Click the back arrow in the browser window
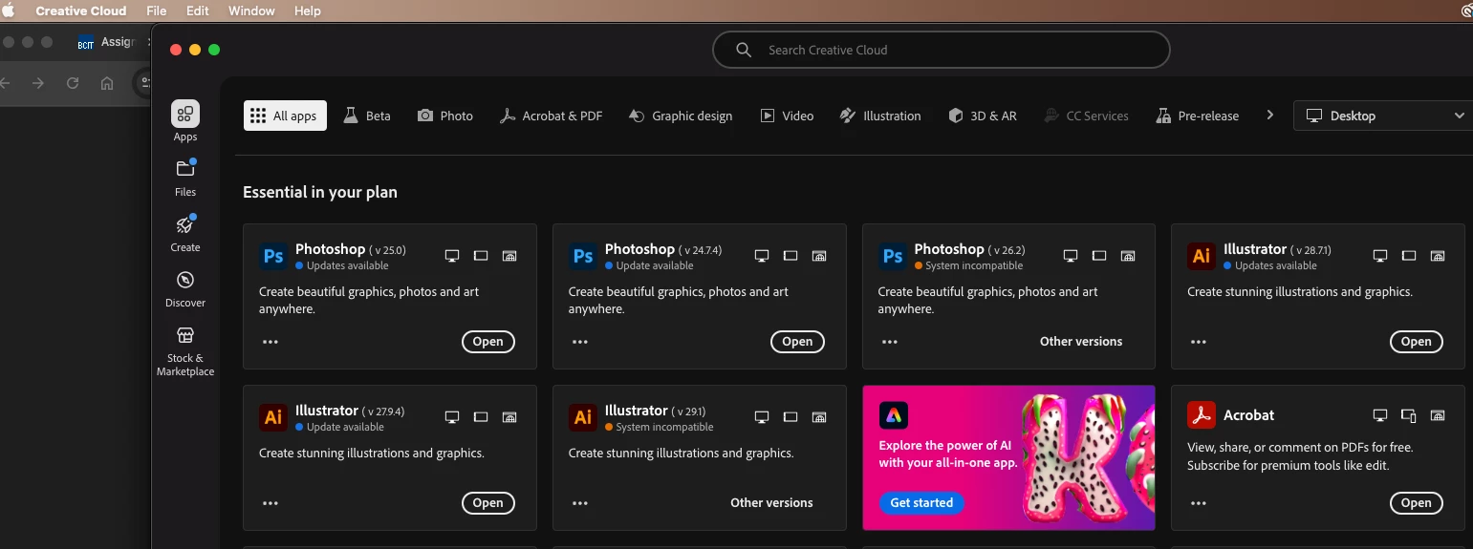The height and width of the screenshot is (549, 1473). coord(5,83)
